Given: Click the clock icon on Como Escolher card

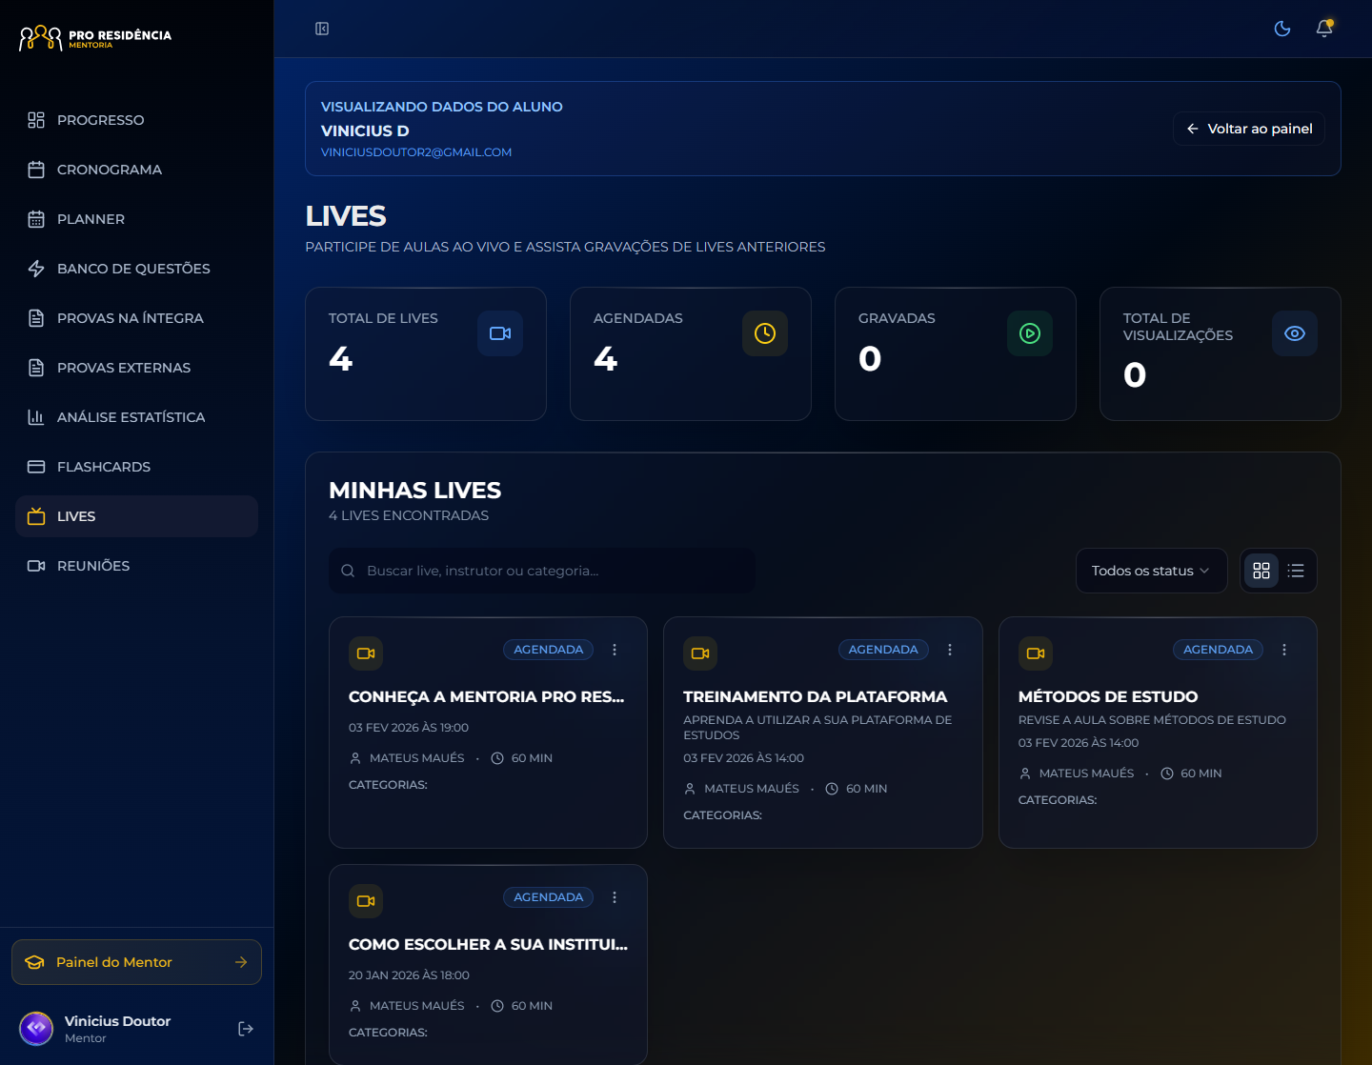Looking at the screenshot, I should click(x=497, y=1006).
